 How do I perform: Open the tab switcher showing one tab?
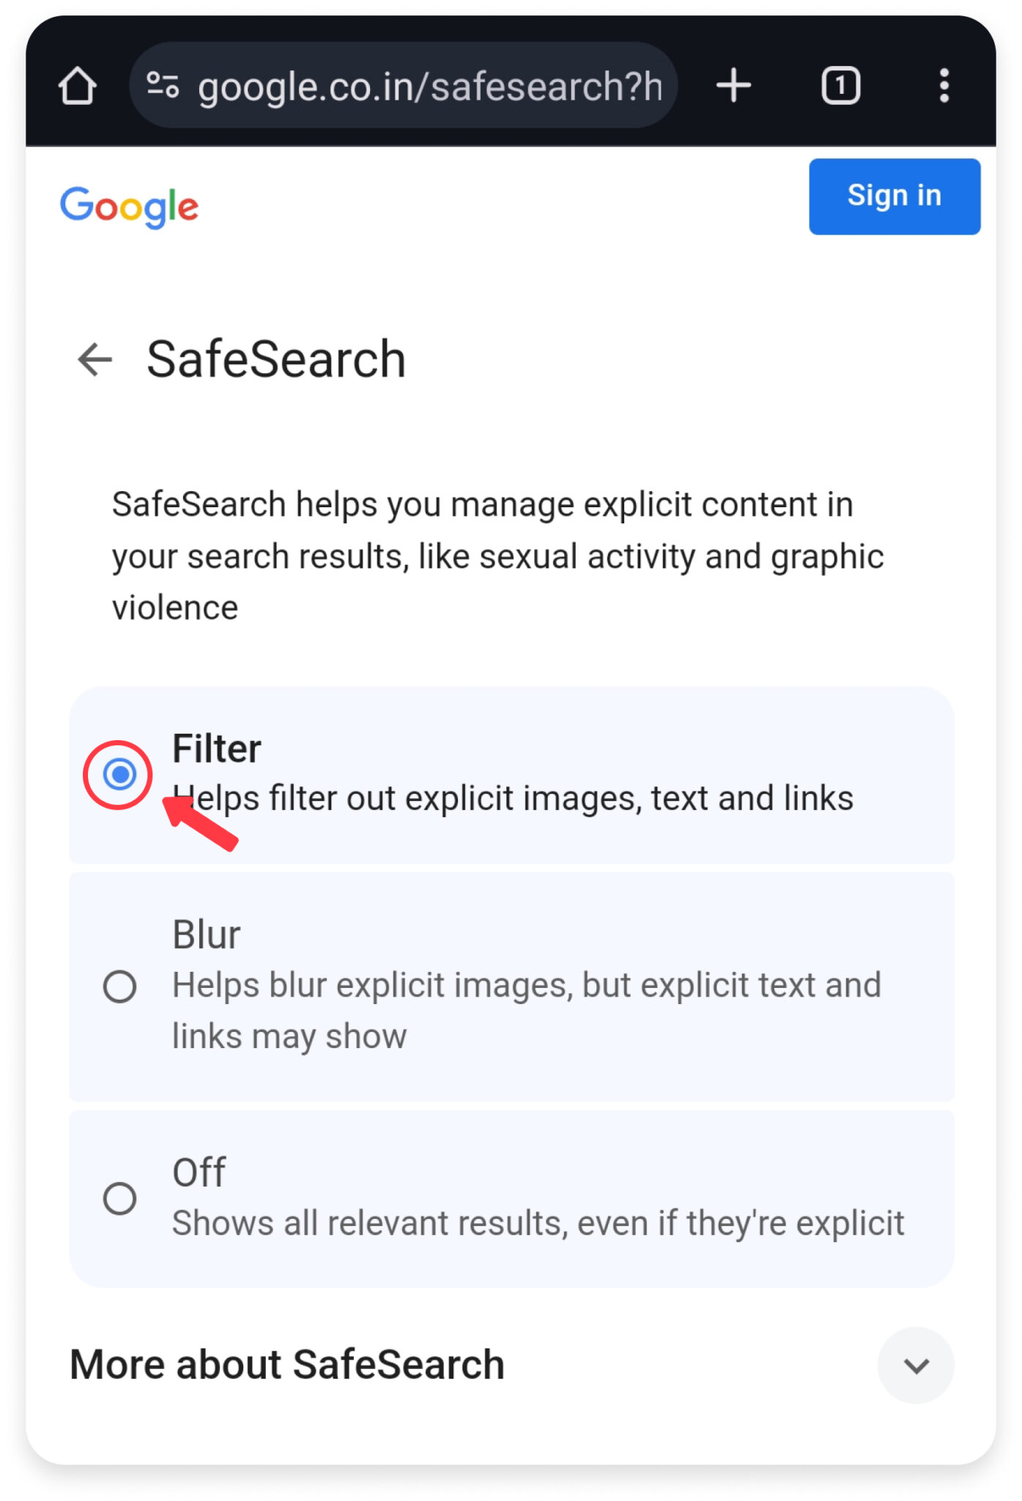840,85
